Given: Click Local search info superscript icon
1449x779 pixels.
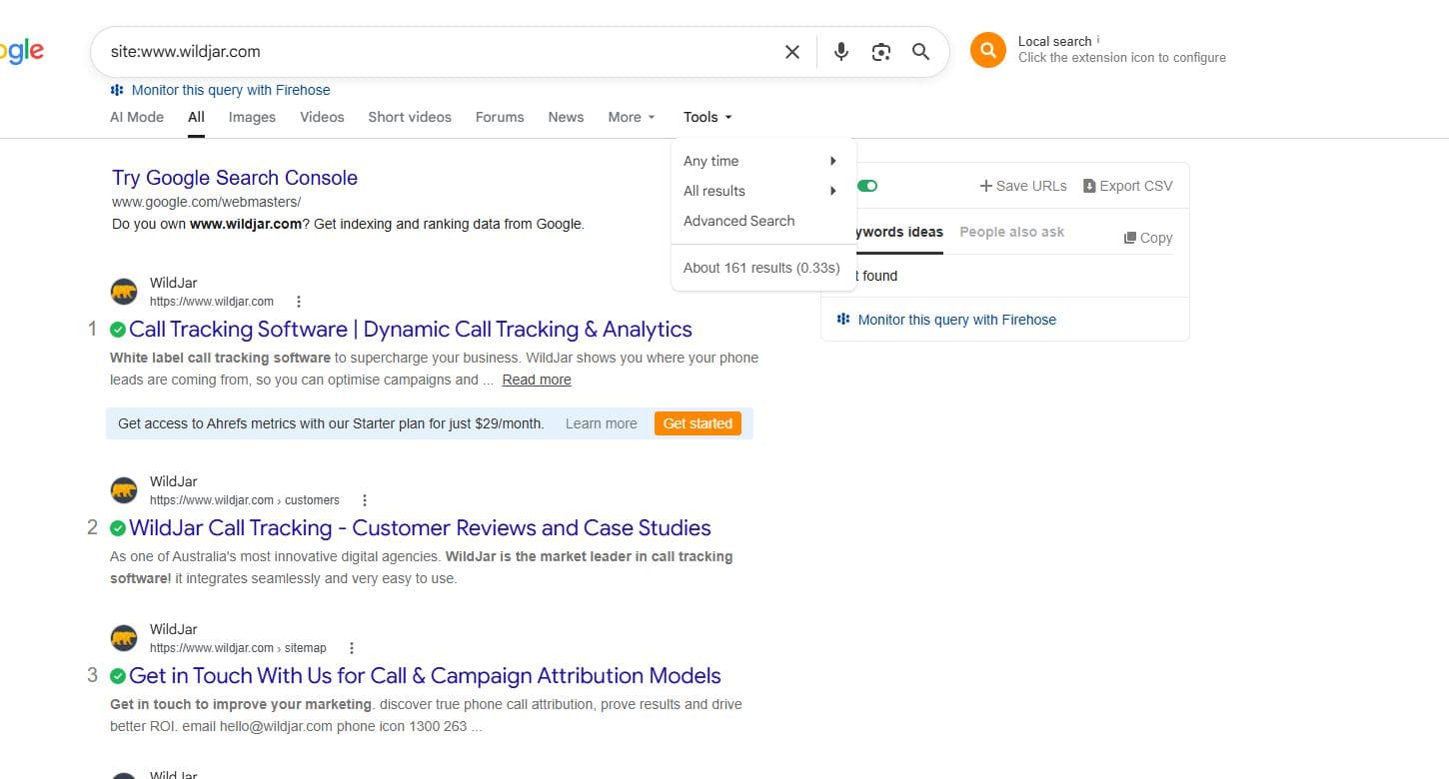Looking at the screenshot, I should pos(1098,40).
